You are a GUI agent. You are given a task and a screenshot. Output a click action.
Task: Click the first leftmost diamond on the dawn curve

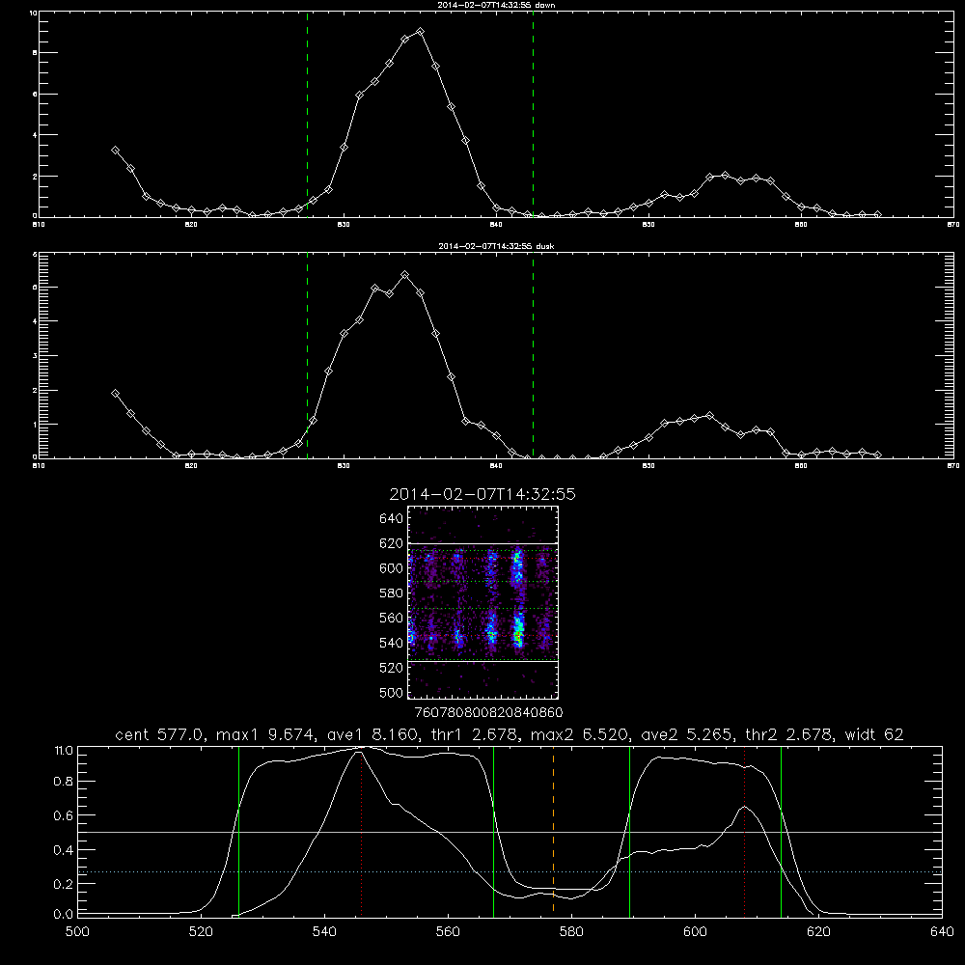[x=115, y=151]
